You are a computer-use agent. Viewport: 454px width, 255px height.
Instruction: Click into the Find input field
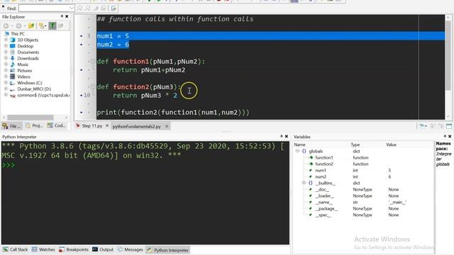44,8
